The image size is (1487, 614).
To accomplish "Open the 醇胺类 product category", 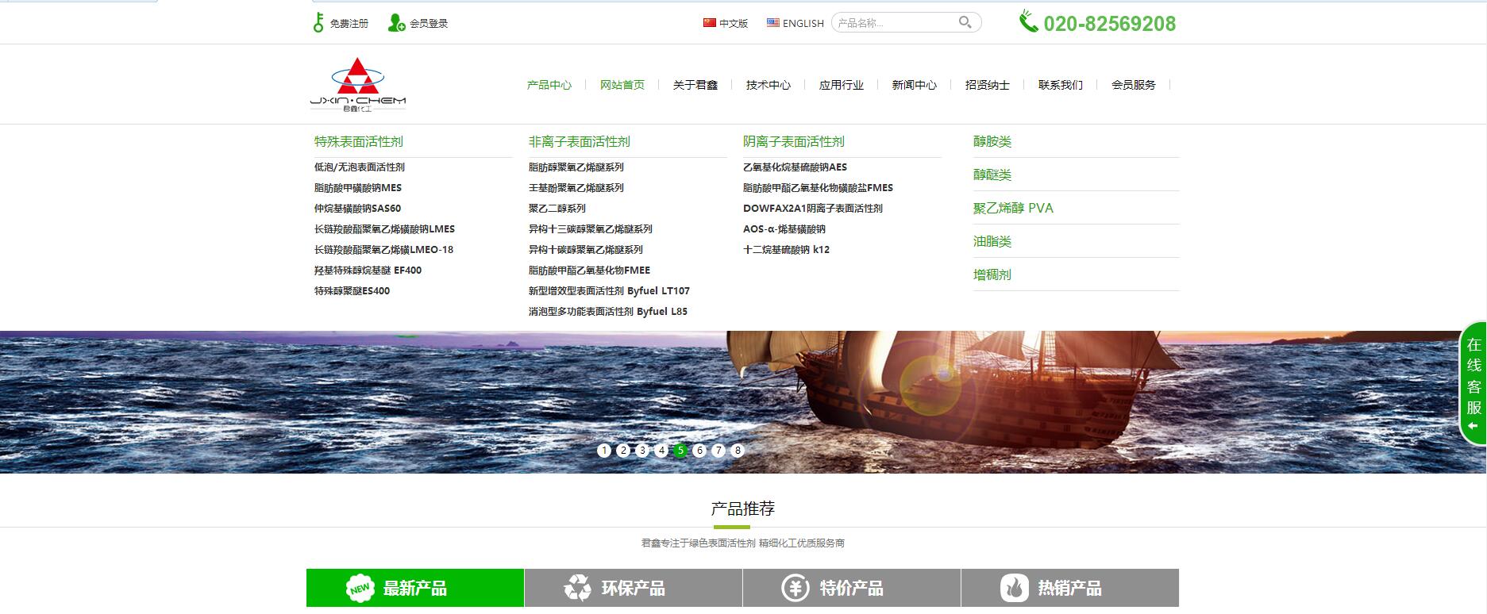I will [x=992, y=142].
